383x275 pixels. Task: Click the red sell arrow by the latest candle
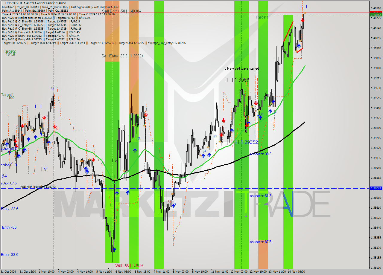pyautogui.click(x=303, y=20)
